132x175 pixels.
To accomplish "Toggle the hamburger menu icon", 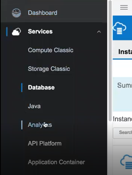I will (x=124, y=7).
